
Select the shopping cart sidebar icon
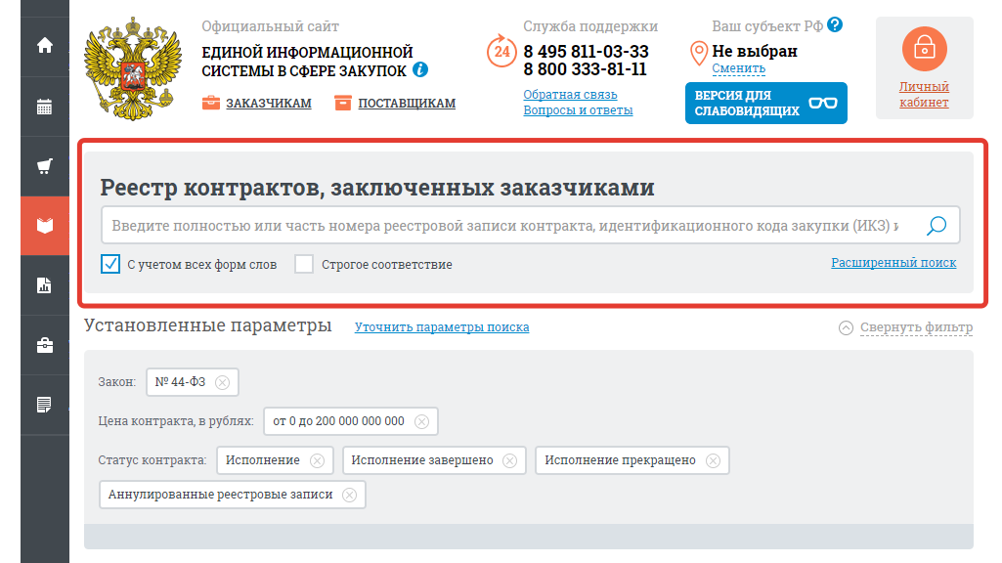(x=44, y=166)
